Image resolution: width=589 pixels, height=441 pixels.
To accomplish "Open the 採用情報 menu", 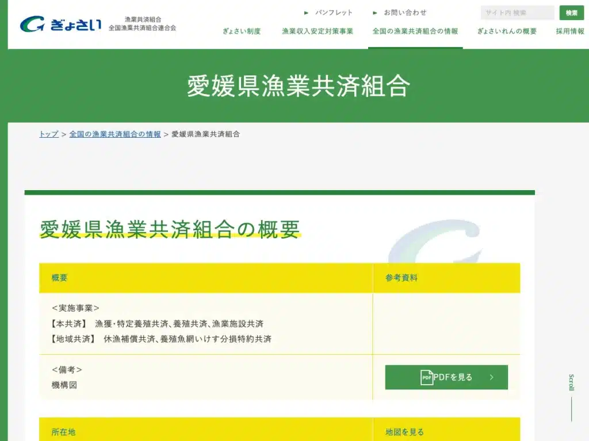I will pos(570,32).
